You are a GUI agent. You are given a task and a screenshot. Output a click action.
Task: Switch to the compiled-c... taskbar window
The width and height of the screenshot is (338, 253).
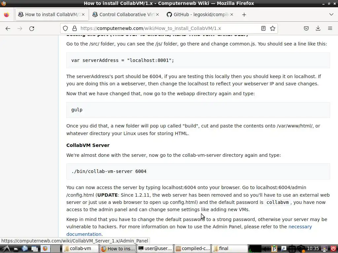(x=192, y=249)
